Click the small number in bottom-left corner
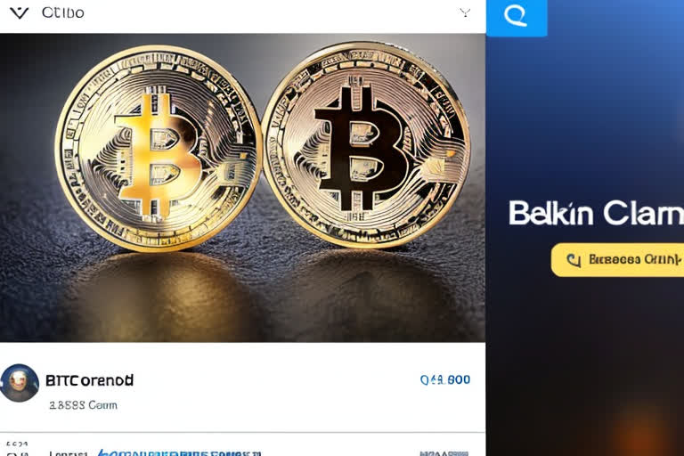Screen dimensions: 684x456 click(x=17, y=450)
